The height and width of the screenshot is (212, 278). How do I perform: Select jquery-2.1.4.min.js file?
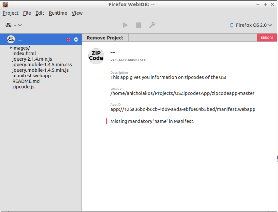coord(32,59)
